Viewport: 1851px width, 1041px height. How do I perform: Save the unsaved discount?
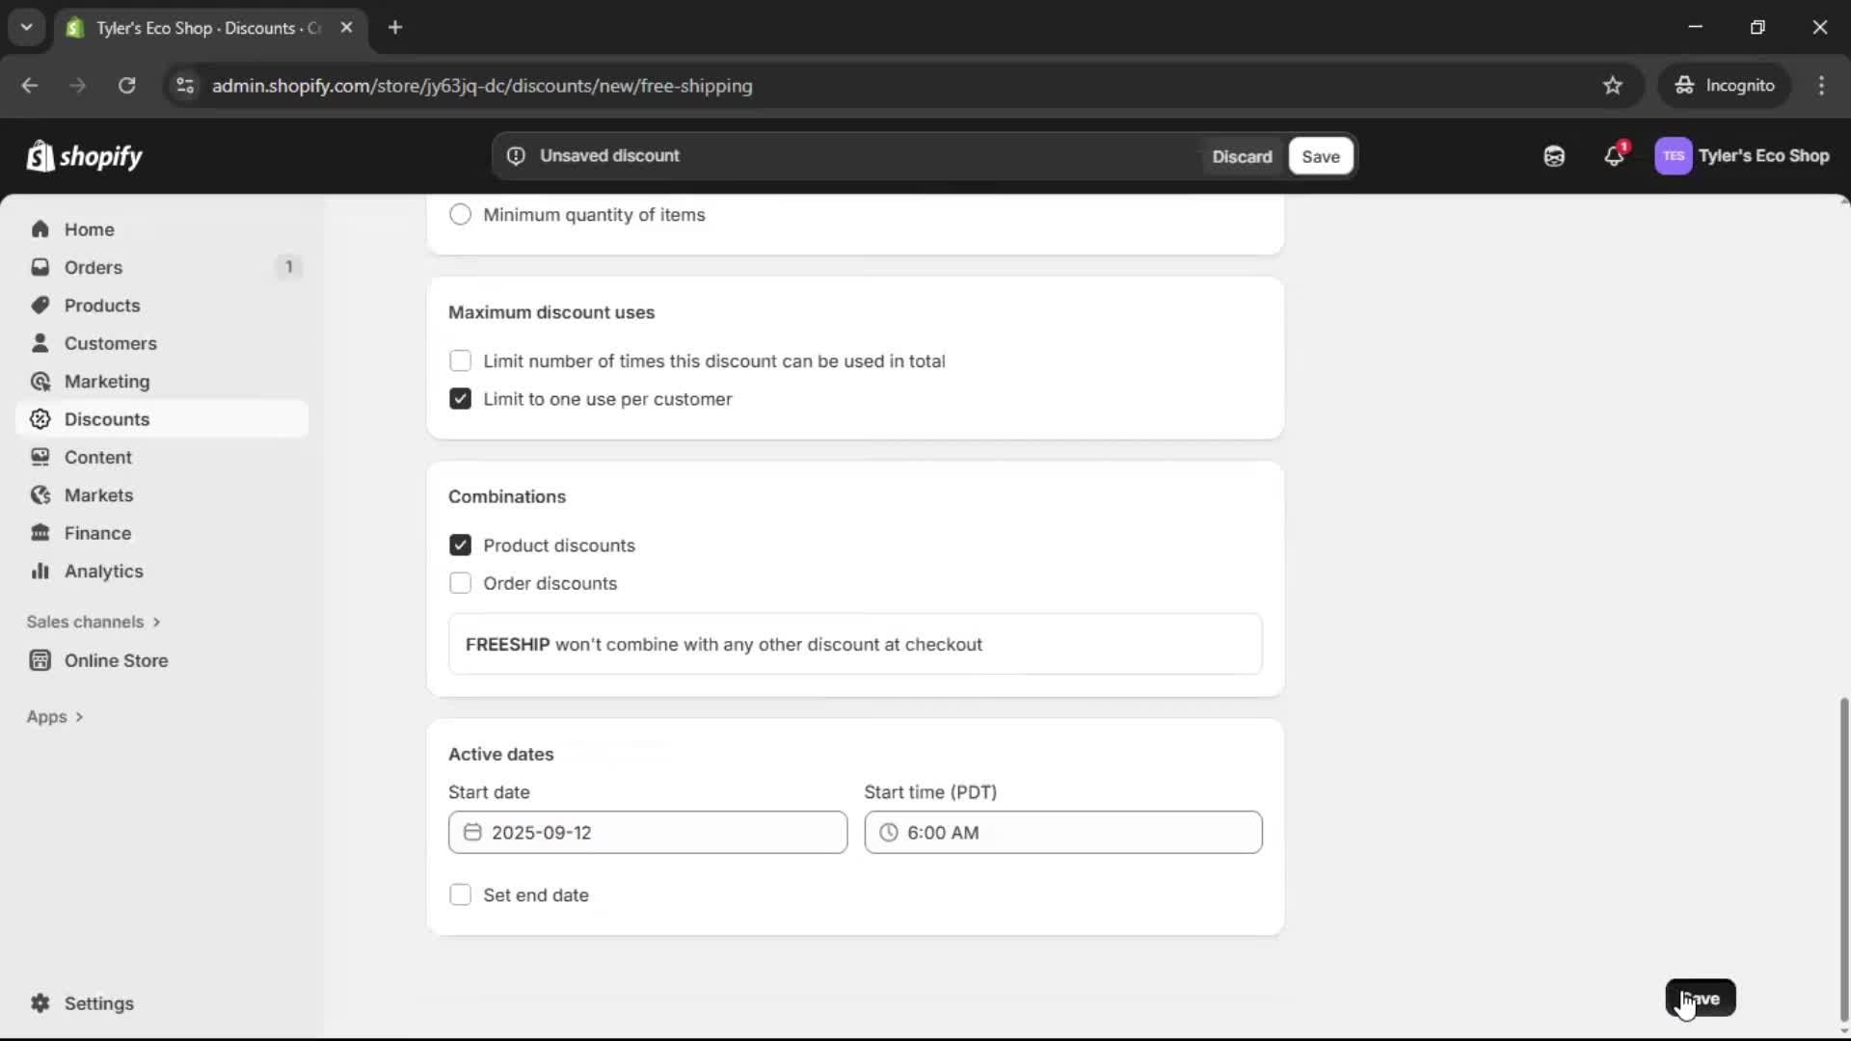[x=1319, y=155]
